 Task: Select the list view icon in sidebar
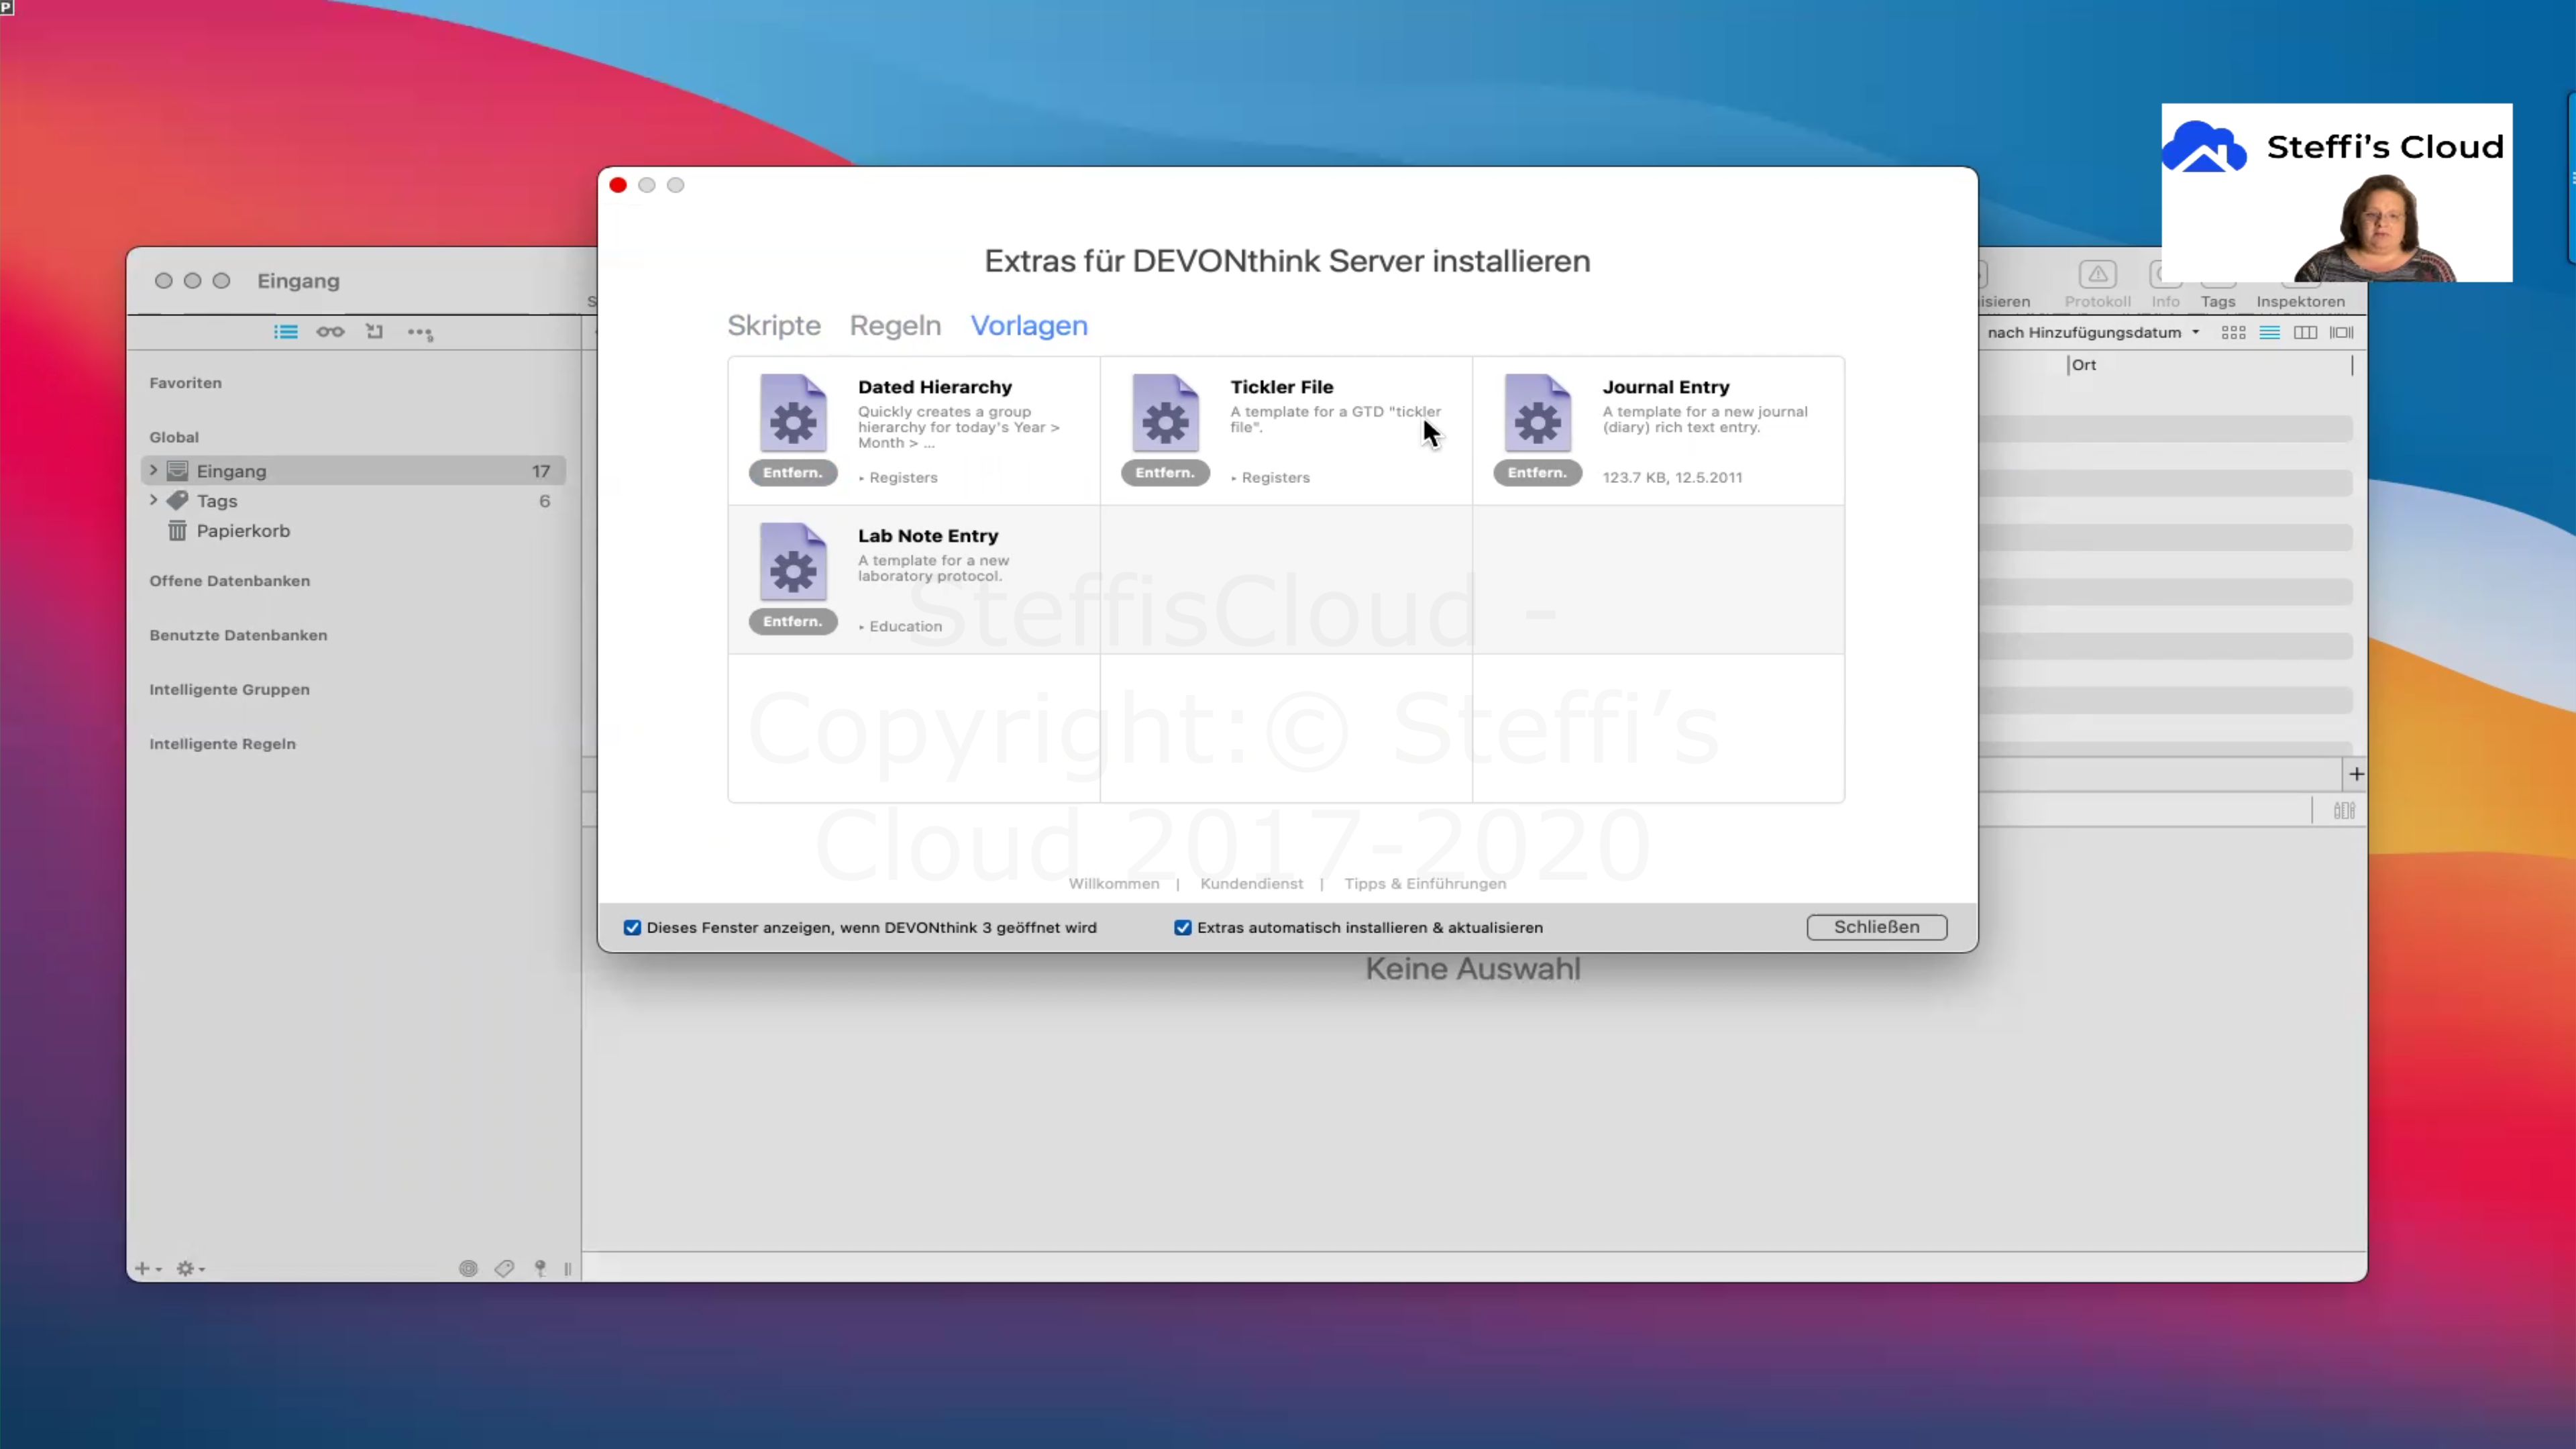click(285, 332)
